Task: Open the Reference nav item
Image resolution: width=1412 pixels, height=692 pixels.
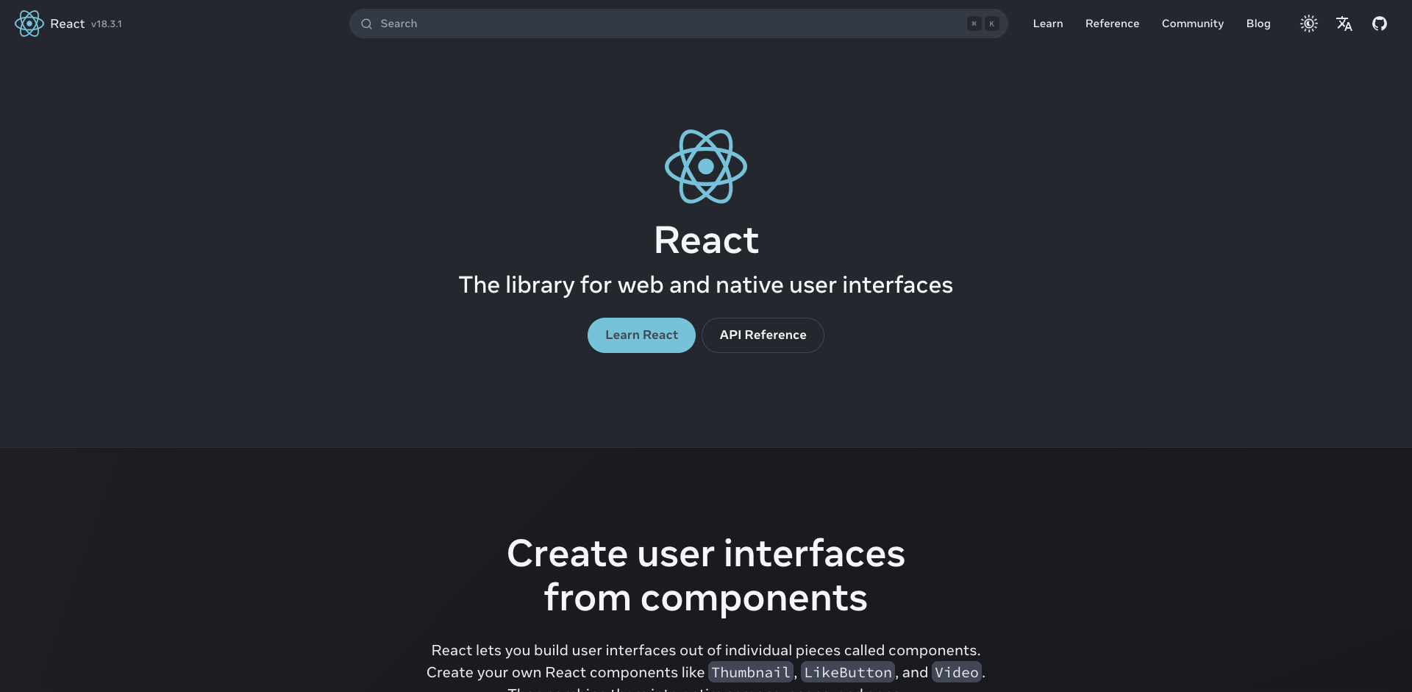Action: click(x=1112, y=24)
